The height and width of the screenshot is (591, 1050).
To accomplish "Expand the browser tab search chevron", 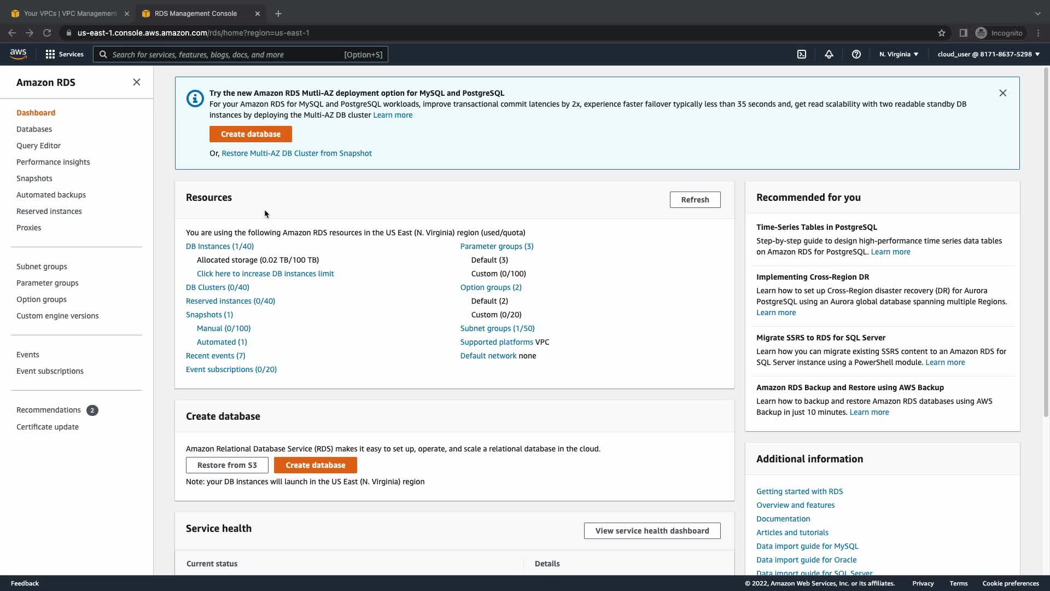I will (1037, 13).
